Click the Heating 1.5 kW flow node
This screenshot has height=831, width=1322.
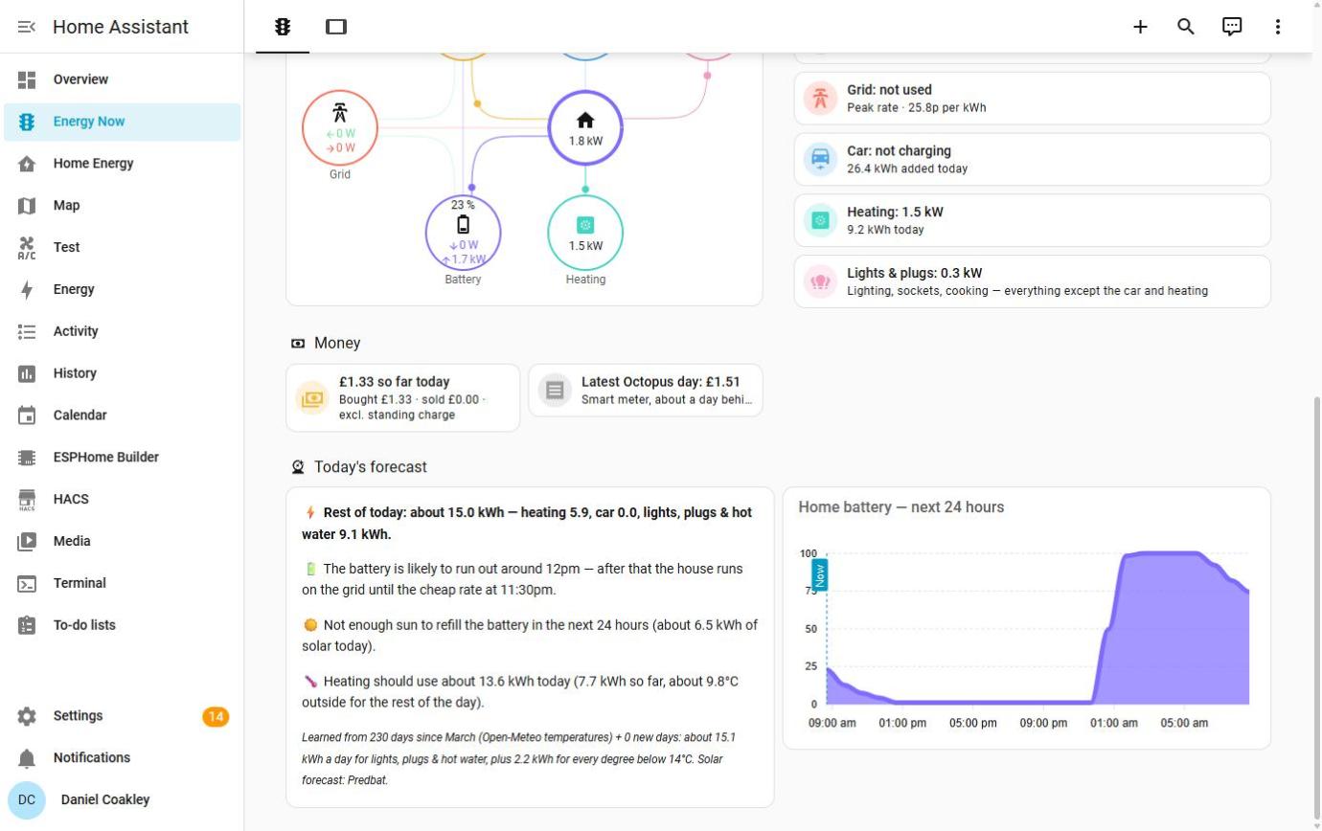[x=585, y=233]
